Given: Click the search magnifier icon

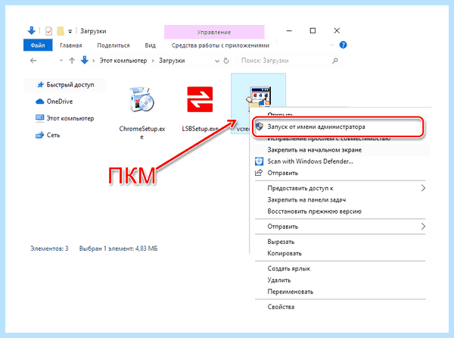Looking at the screenshot, I should pos(335,61).
